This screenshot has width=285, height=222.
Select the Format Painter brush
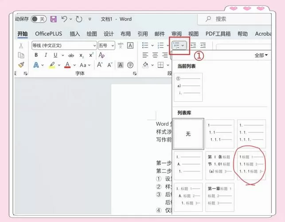pos(21,65)
